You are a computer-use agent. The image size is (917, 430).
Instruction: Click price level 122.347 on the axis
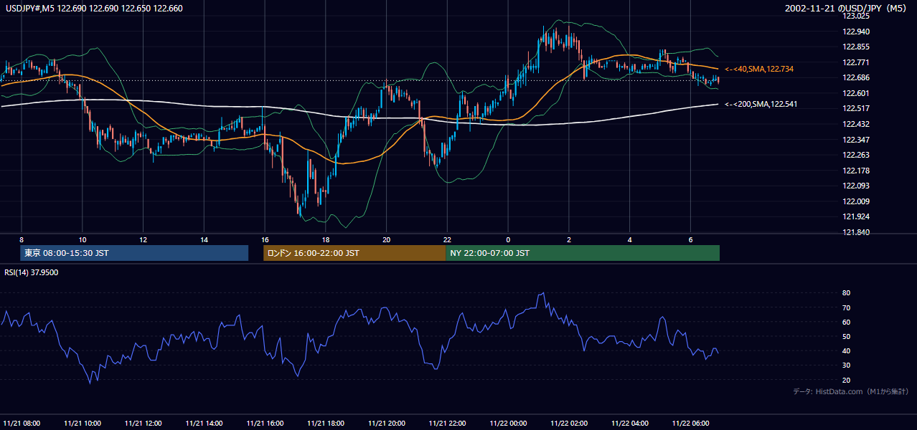[x=856, y=140]
